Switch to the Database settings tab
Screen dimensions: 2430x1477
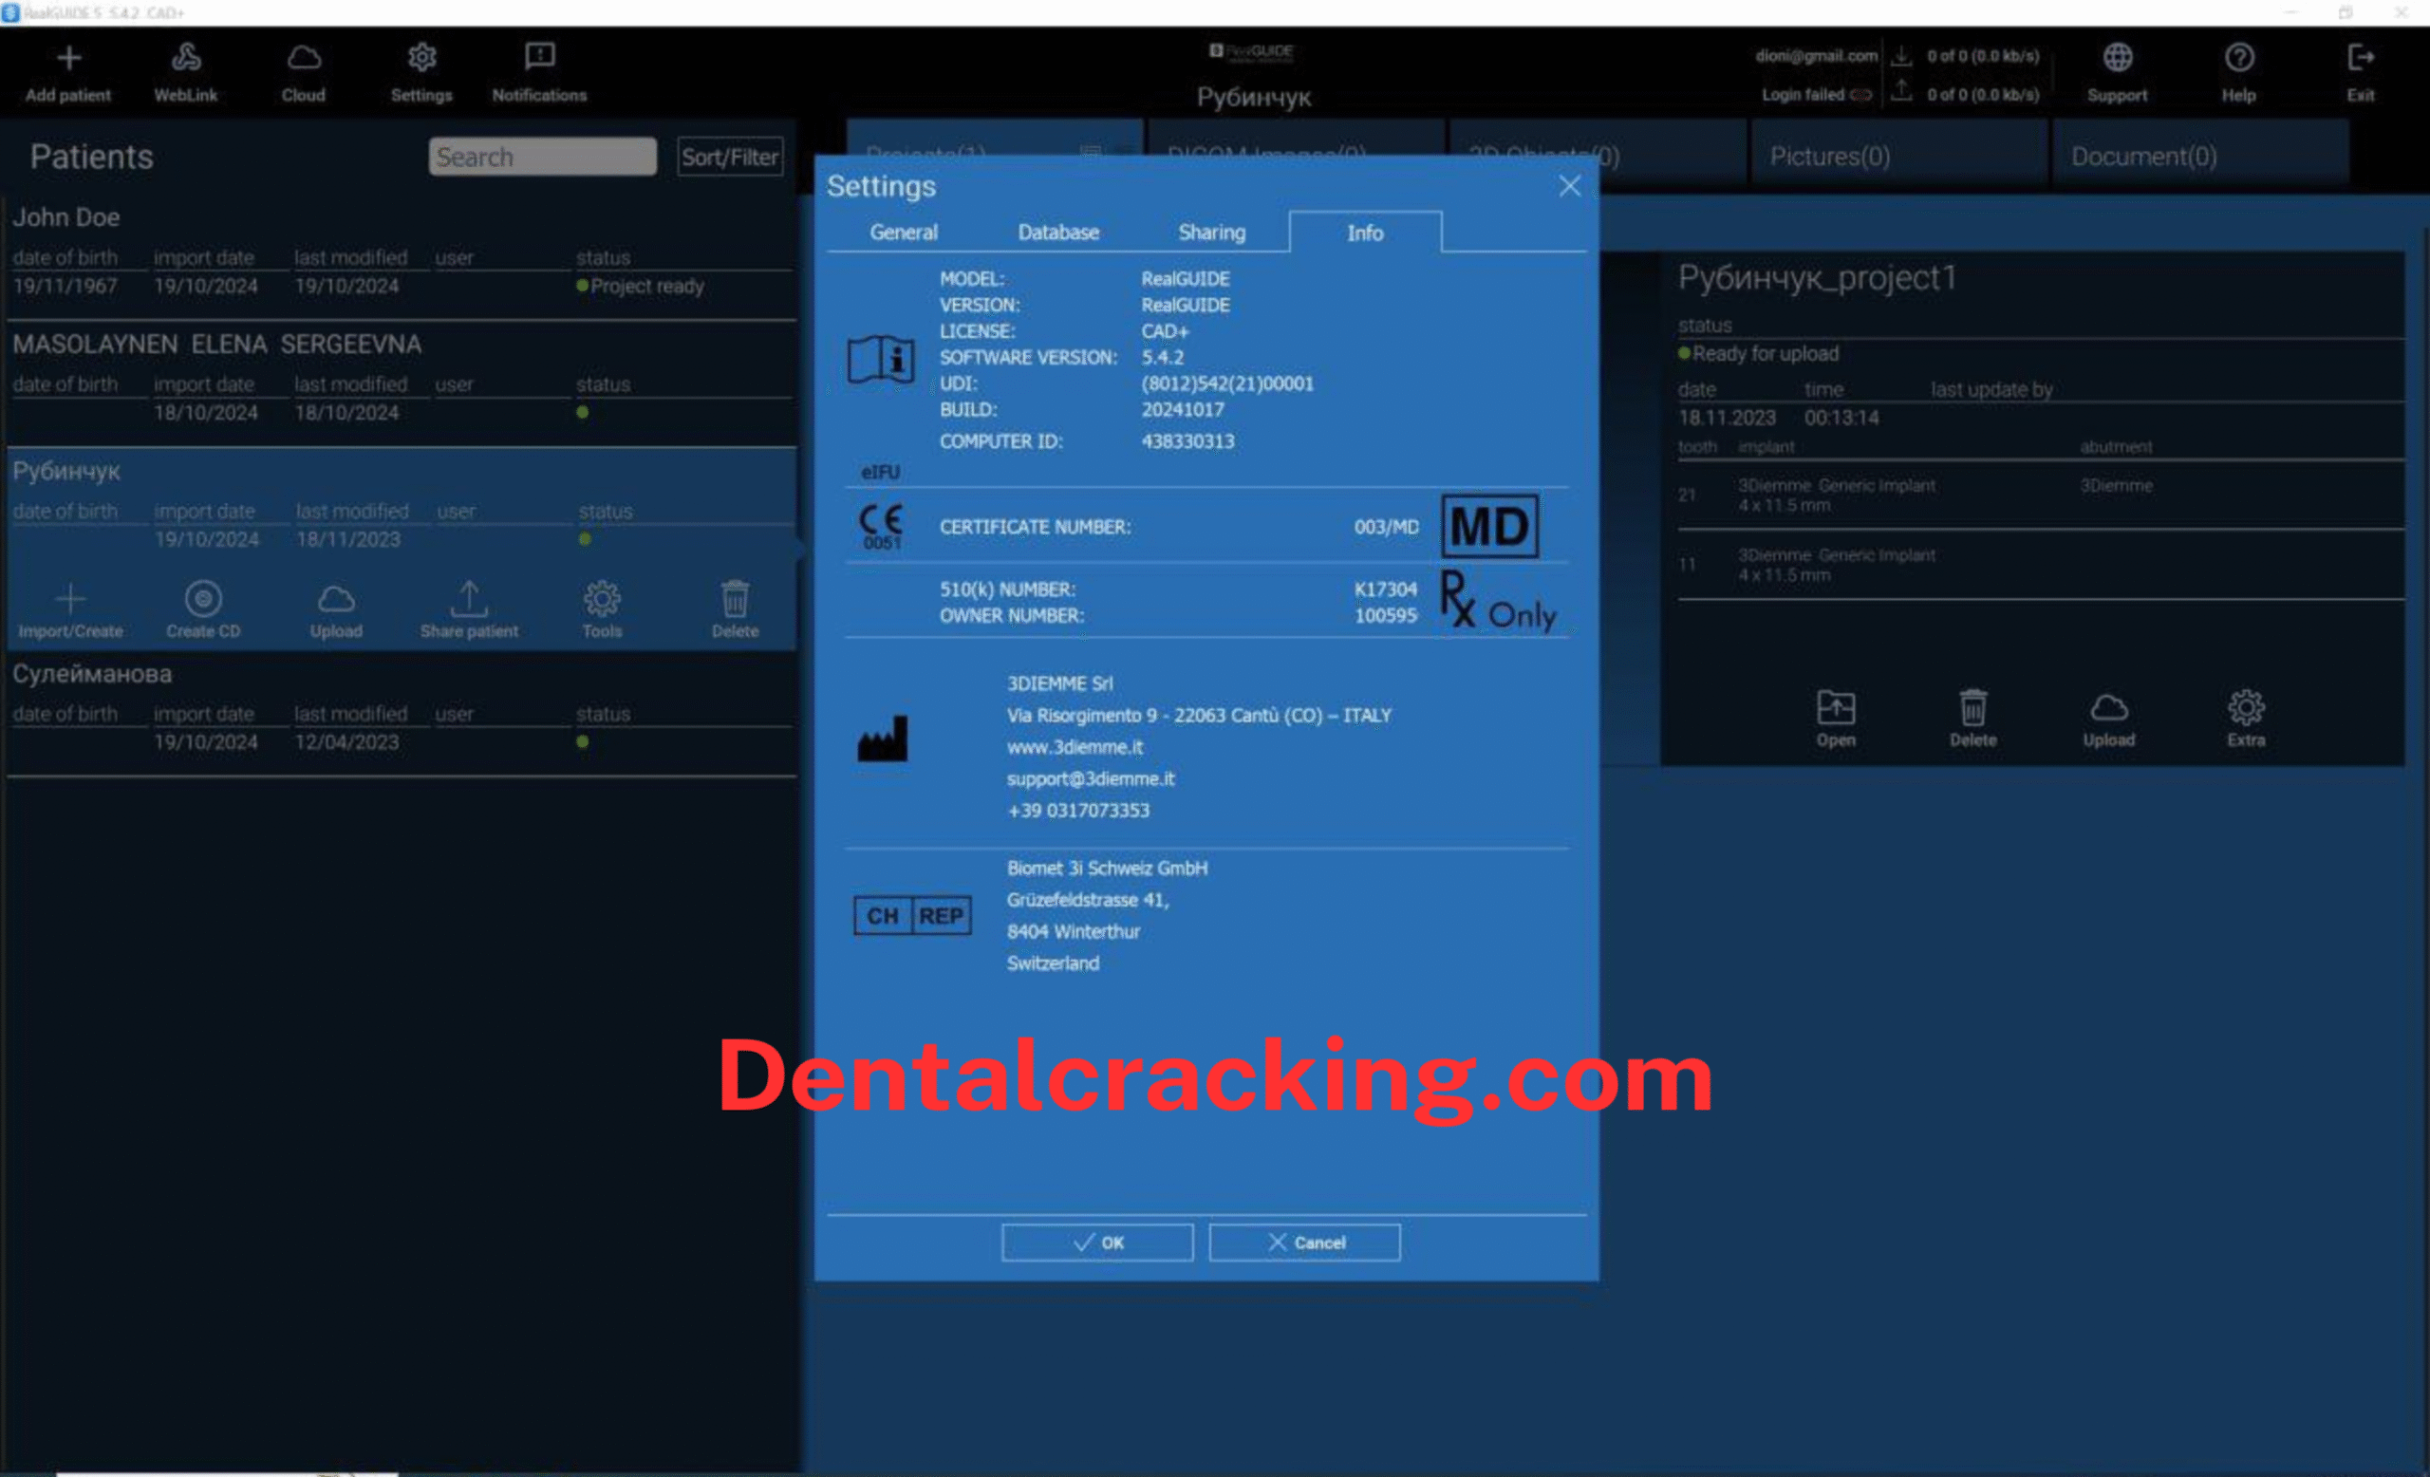point(1058,233)
